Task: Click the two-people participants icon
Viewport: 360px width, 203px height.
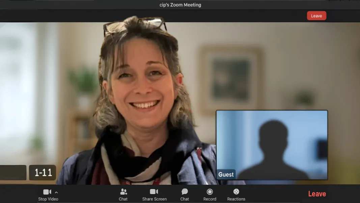Action: point(123,192)
